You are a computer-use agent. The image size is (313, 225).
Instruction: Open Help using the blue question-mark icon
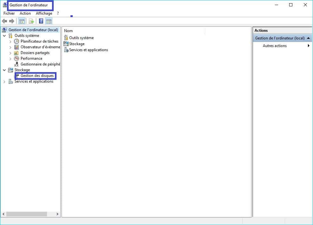[41, 21]
